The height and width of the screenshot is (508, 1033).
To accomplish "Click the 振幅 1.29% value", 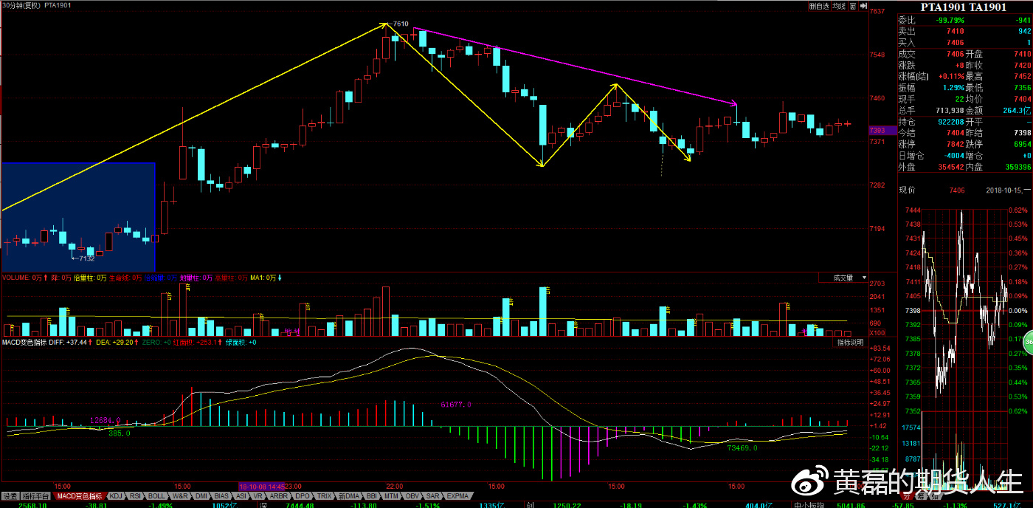I will pyautogui.click(x=956, y=87).
